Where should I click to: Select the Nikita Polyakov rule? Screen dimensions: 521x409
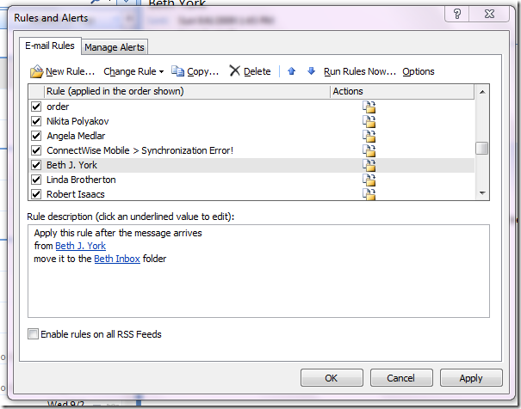click(x=251, y=121)
